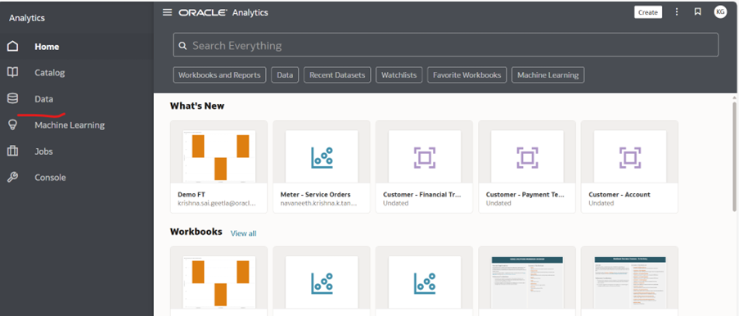Click View all link beside Workbooks
The image size is (739, 316).
click(243, 233)
